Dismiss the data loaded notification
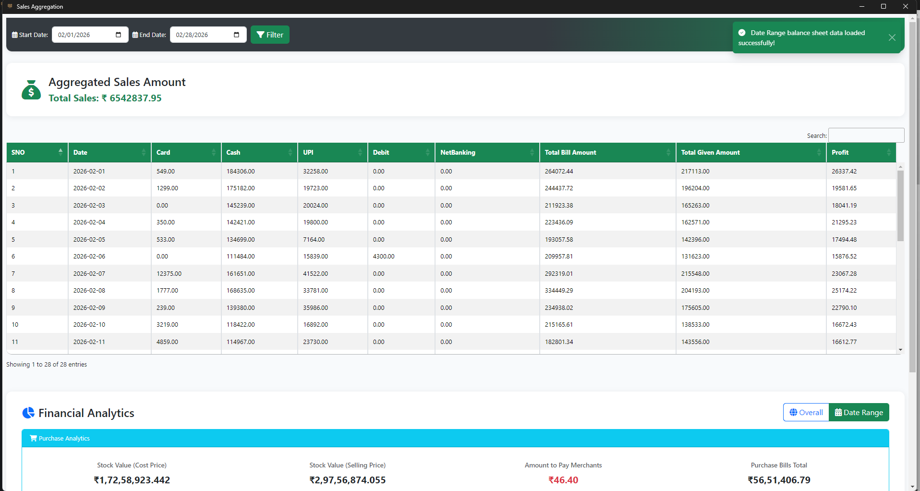Image resolution: width=920 pixels, height=491 pixels. 892,37
